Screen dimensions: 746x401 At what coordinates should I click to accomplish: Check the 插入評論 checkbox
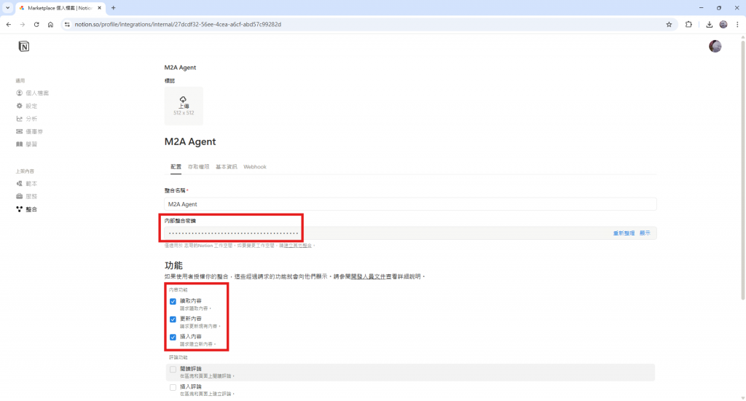point(173,387)
